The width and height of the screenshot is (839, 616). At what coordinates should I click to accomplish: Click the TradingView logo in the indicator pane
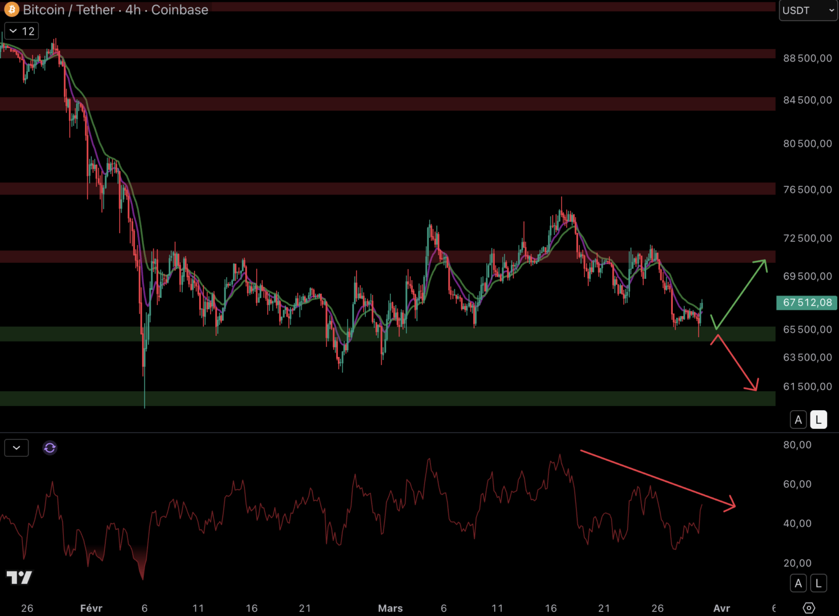click(19, 577)
